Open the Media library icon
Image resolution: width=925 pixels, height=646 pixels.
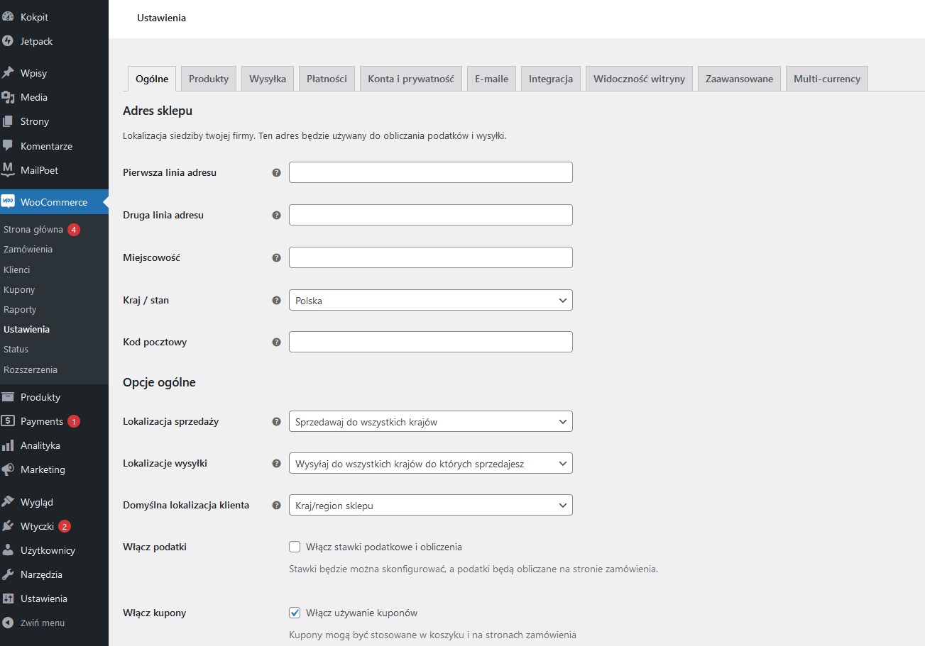(x=9, y=97)
